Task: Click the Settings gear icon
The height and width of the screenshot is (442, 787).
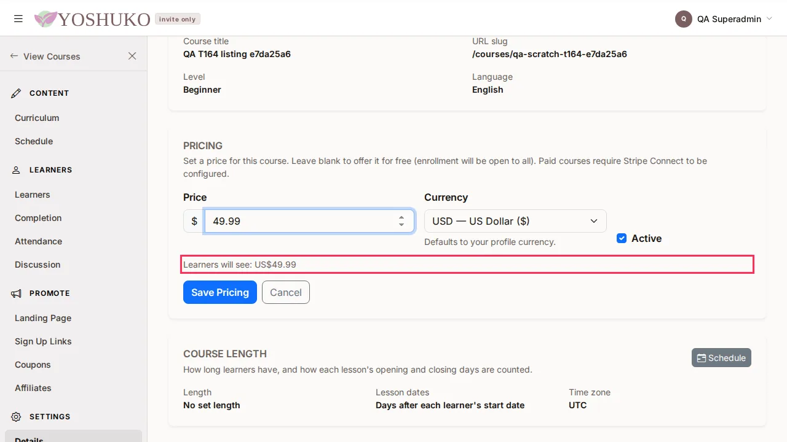Action: click(x=17, y=417)
